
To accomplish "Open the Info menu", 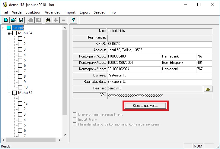I will coord(113,12).
